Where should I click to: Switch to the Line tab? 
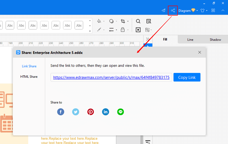(x=190, y=39)
